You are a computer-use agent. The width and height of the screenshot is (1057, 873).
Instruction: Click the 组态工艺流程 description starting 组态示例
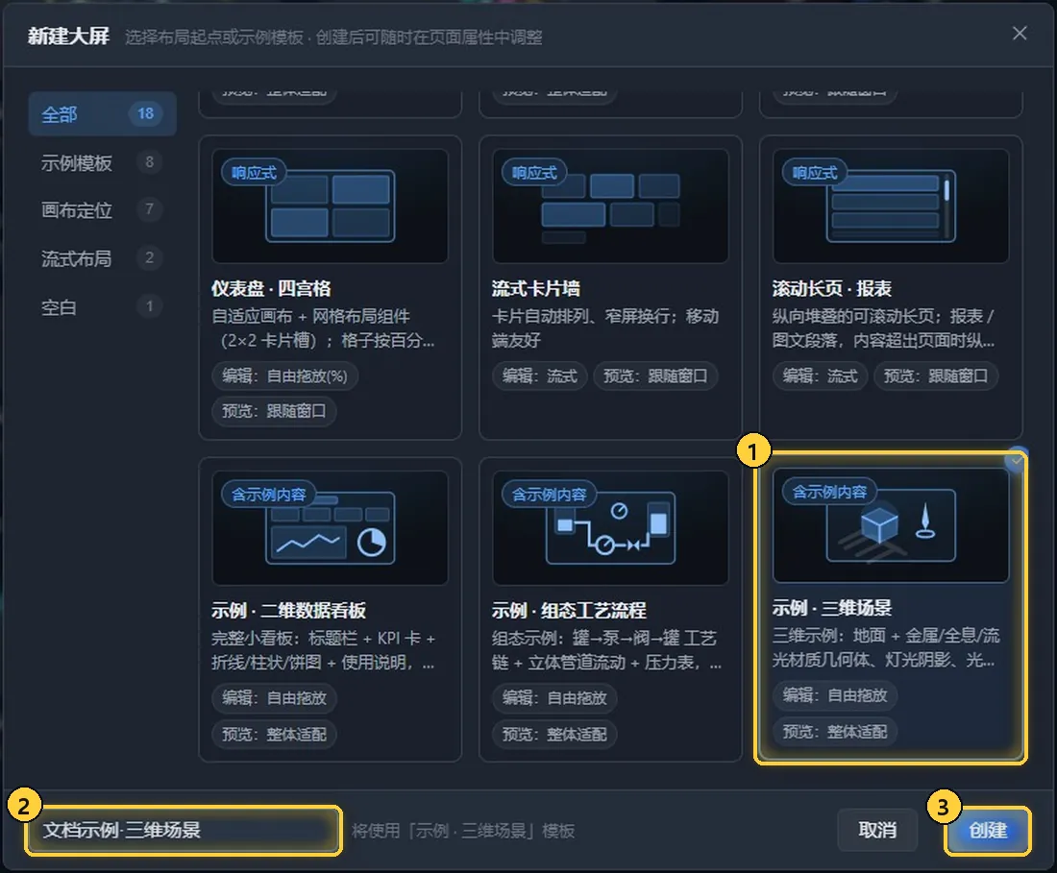coord(606,650)
